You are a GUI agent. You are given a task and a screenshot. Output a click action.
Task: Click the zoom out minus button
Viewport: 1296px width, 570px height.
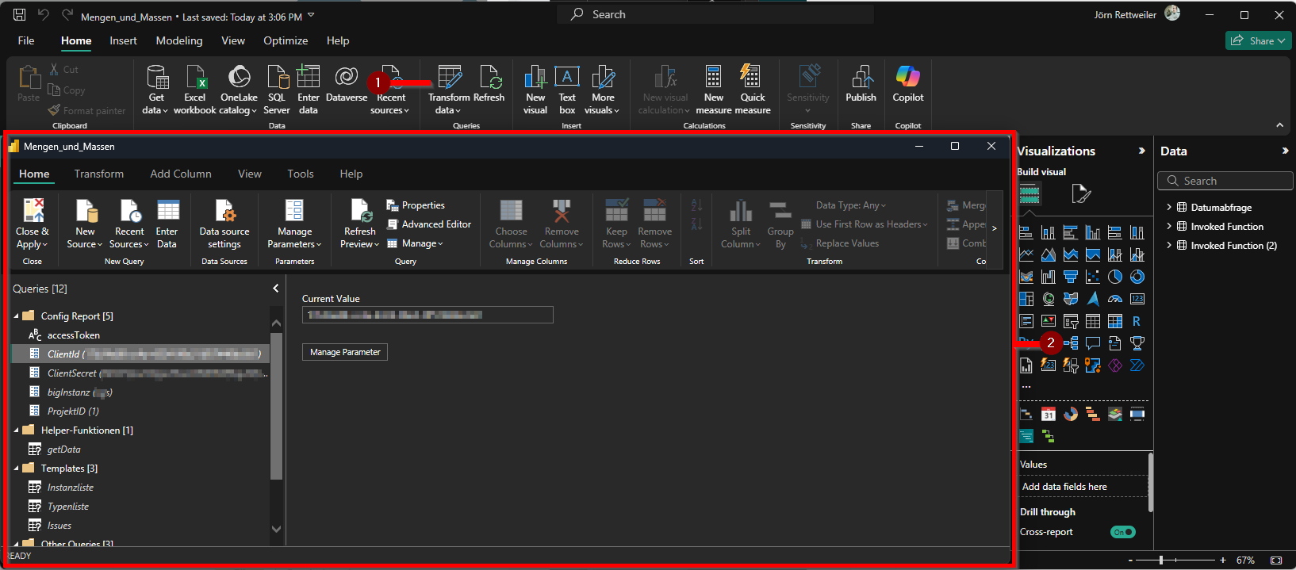(1131, 560)
